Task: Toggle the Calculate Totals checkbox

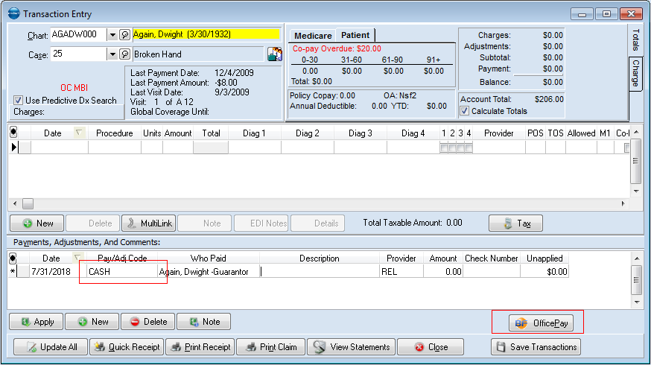Action: tap(465, 111)
